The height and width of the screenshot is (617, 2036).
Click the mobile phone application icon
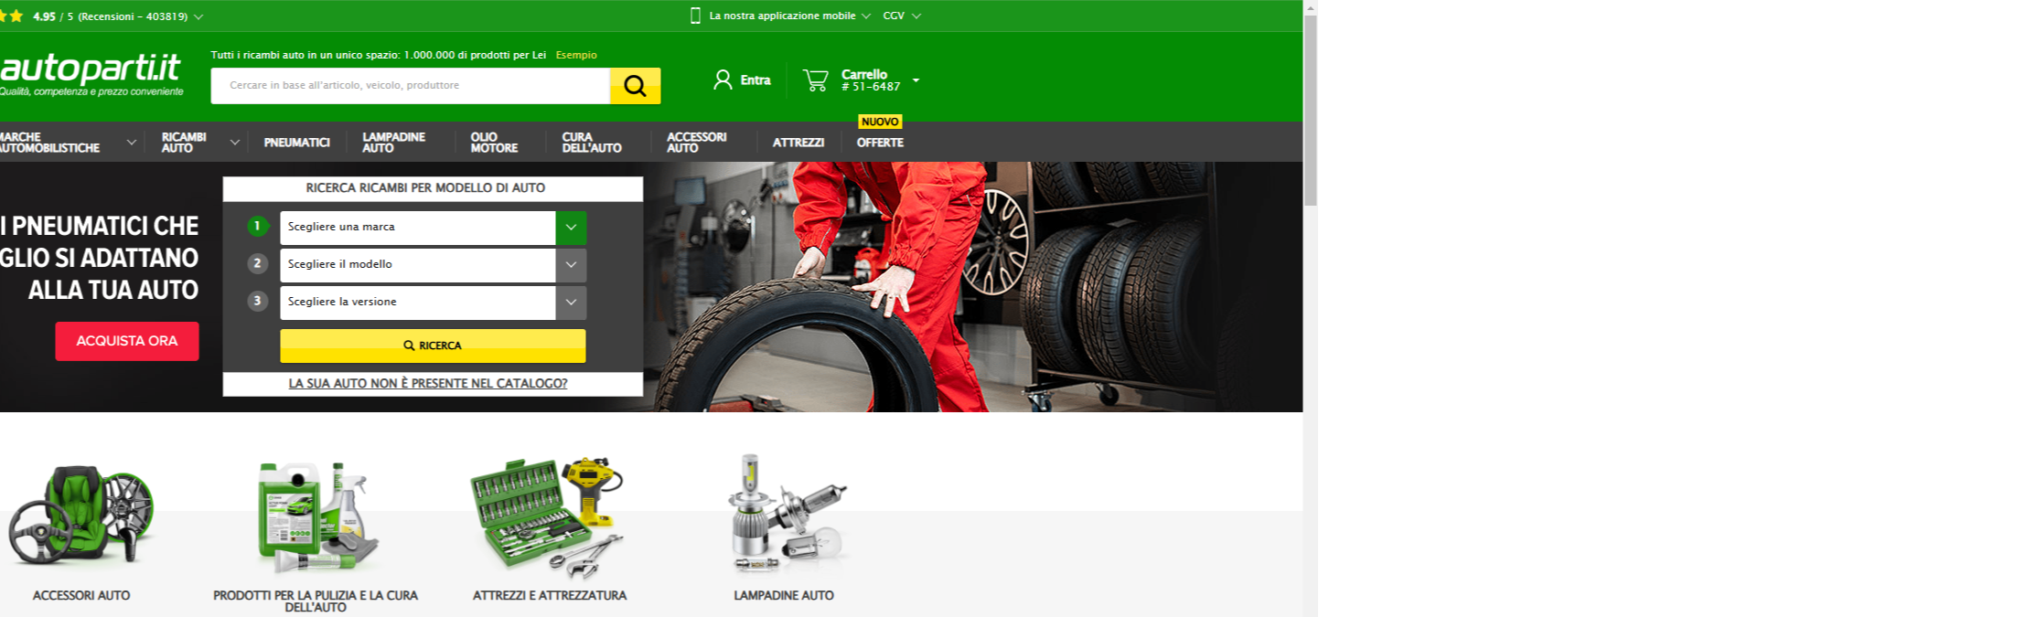695,16
